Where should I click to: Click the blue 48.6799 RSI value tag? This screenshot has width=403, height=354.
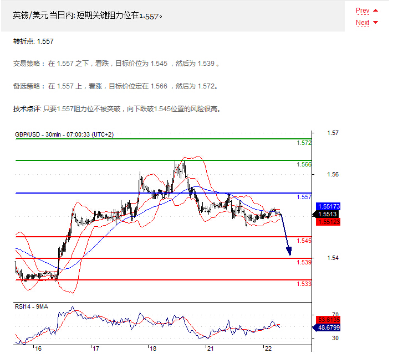[326, 327]
